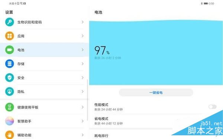This screenshot has height=139, width=223.
Task: Open the 省电模式 option
Action: 156,121
